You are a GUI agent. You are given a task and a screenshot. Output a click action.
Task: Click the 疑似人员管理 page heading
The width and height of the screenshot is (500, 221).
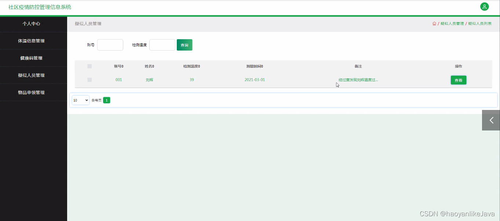(88, 23)
